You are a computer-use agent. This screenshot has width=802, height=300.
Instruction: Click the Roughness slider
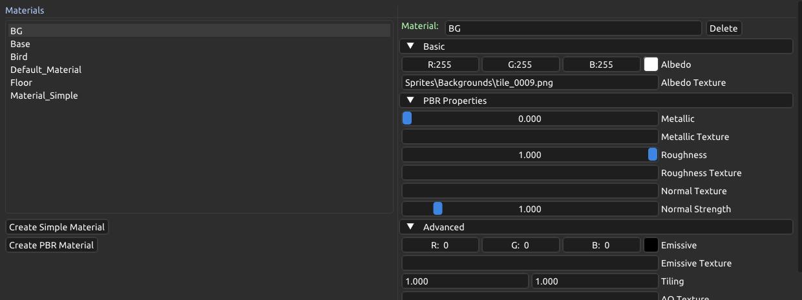pos(529,155)
